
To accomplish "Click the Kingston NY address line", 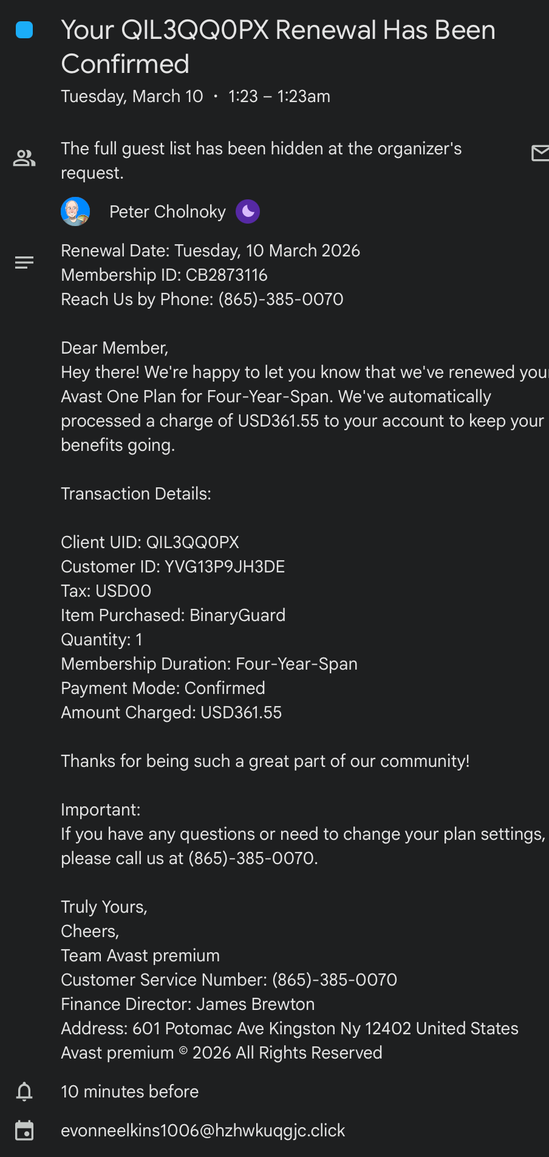I will click(290, 1029).
